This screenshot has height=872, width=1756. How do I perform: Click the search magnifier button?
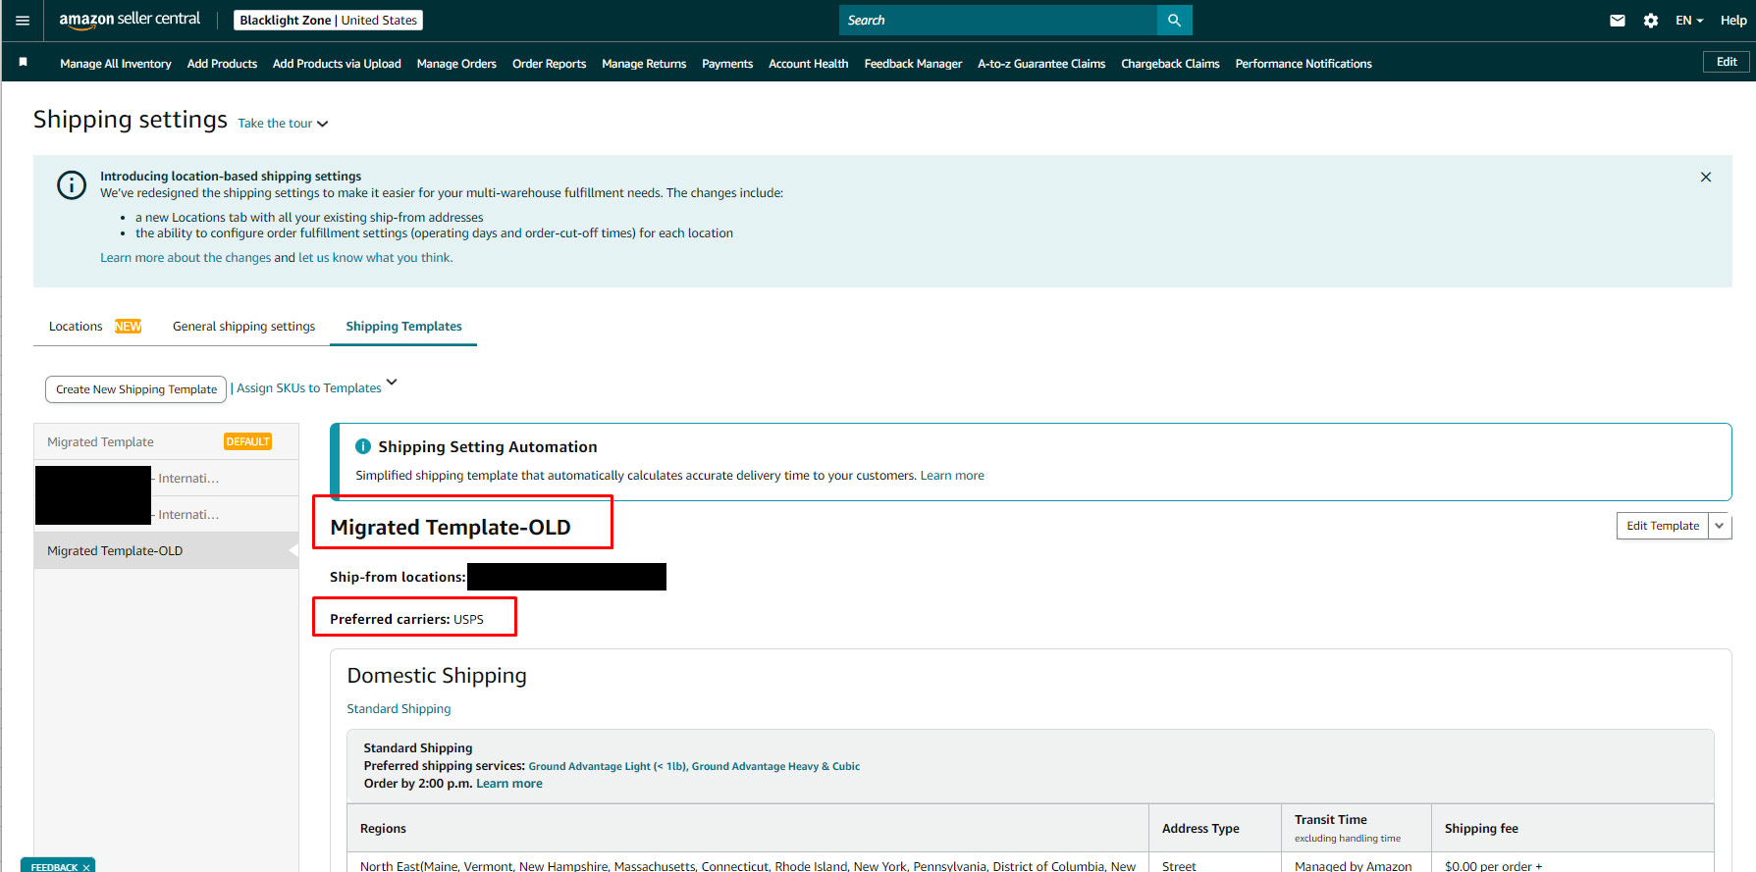(1175, 21)
